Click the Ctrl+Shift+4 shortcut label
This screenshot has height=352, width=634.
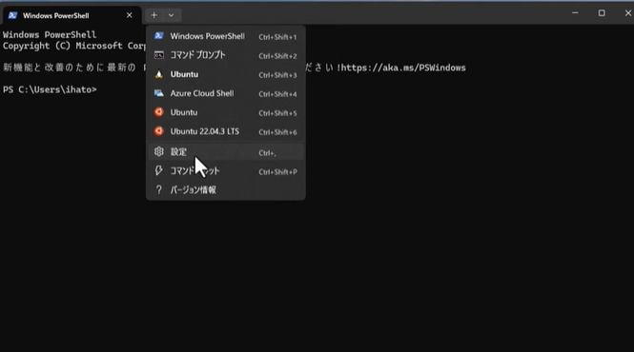(x=277, y=94)
